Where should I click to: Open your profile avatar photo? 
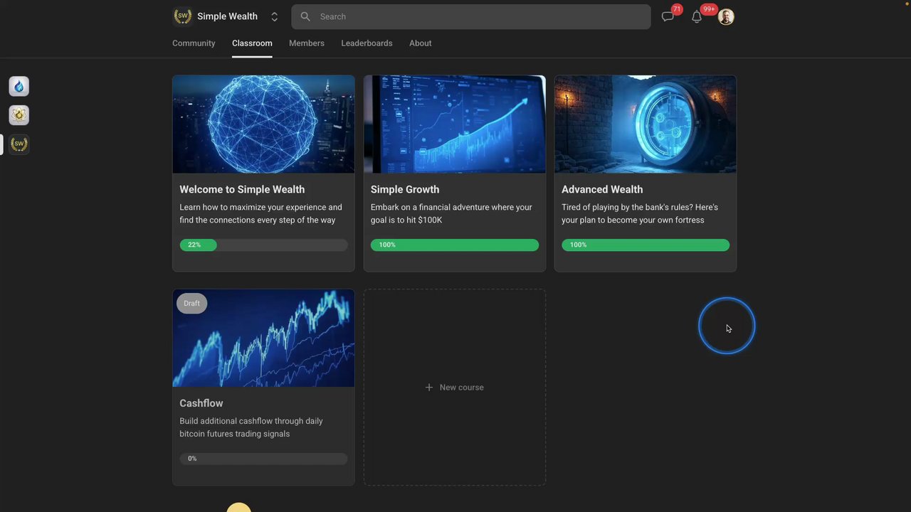pyautogui.click(x=725, y=16)
